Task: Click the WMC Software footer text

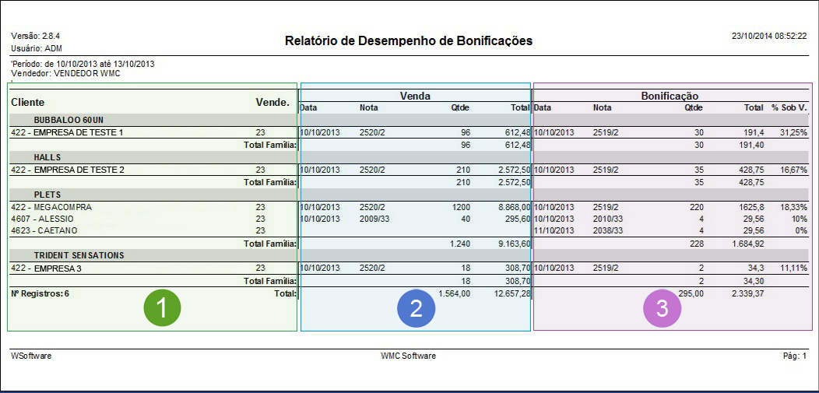Action: (x=408, y=356)
